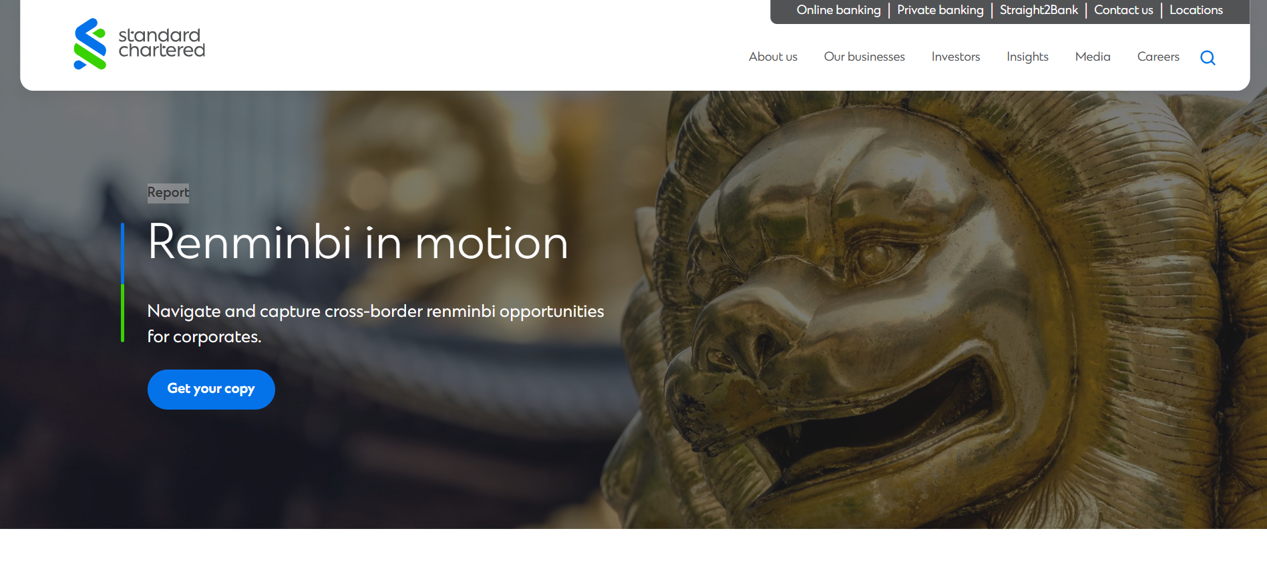Visit the Private banking link

pyautogui.click(x=940, y=10)
